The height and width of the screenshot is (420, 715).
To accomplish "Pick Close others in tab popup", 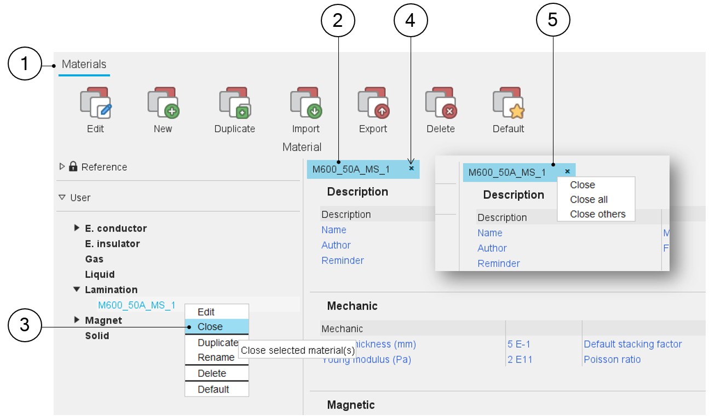I will [x=597, y=214].
